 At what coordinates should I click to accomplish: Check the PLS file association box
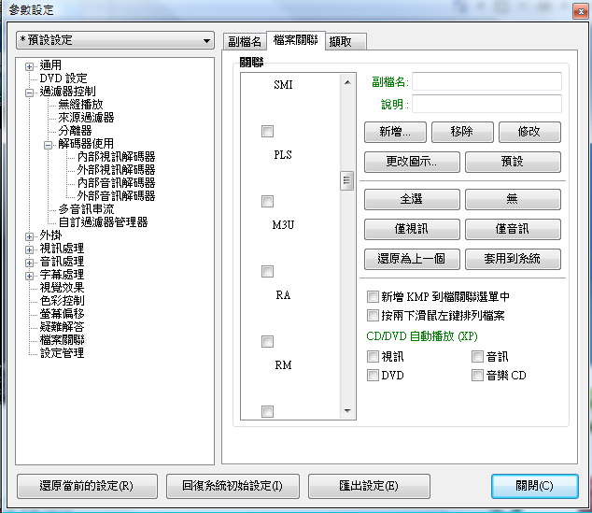268,132
